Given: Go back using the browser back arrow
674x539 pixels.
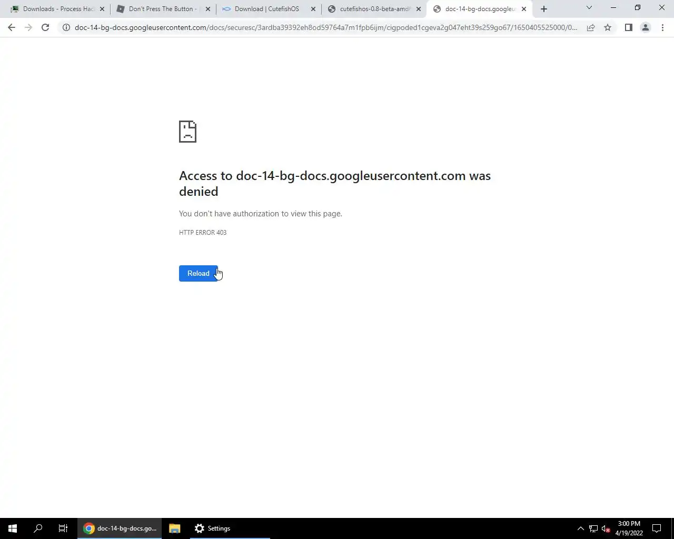Looking at the screenshot, I should click(12, 27).
